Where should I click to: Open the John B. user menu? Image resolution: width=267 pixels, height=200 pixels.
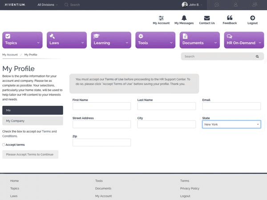(x=192, y=4)
